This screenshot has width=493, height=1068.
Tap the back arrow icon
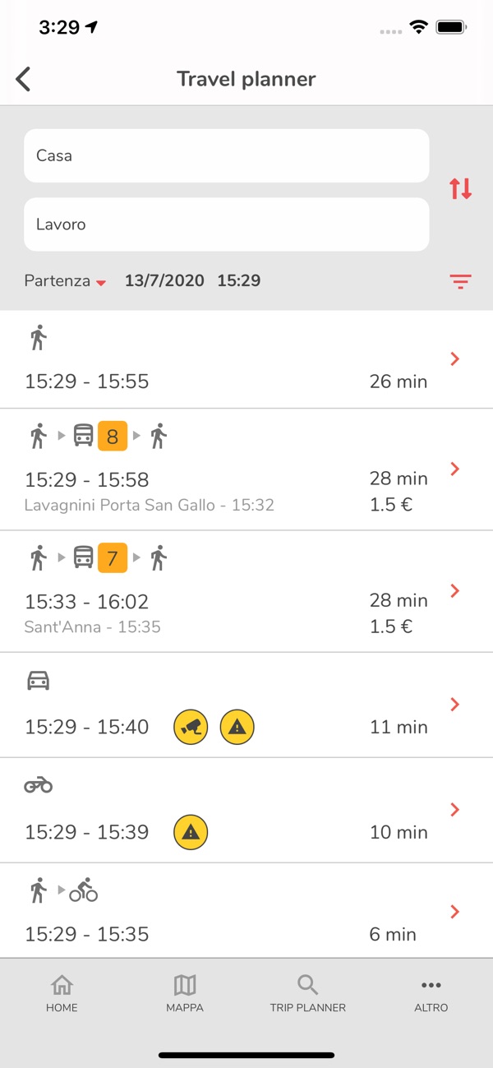pos(23,79)
